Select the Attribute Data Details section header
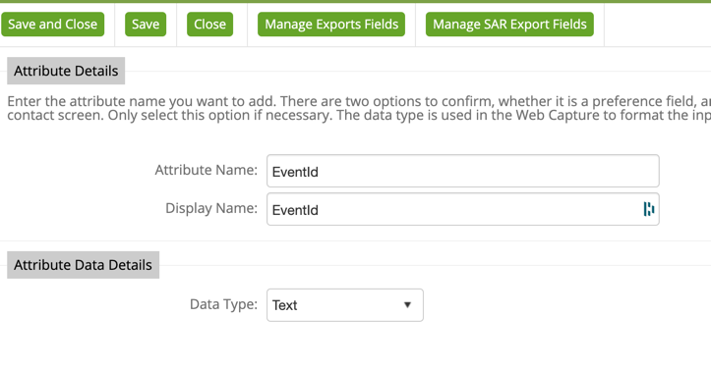Viewport: 711px width, 371px height. 83,265
